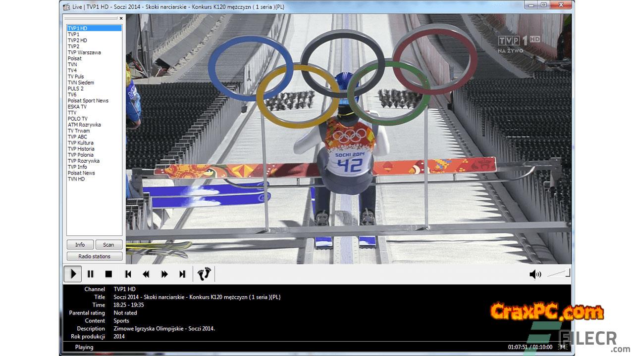Fast forward the video

coord(164,274)
